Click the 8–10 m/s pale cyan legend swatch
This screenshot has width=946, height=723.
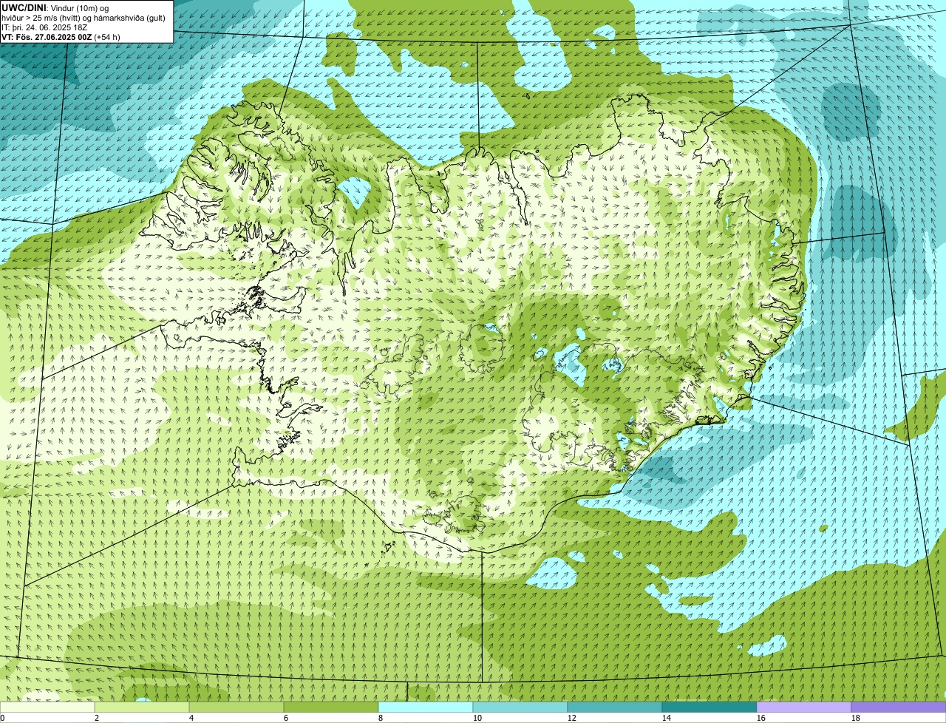[x=426, y=707]
